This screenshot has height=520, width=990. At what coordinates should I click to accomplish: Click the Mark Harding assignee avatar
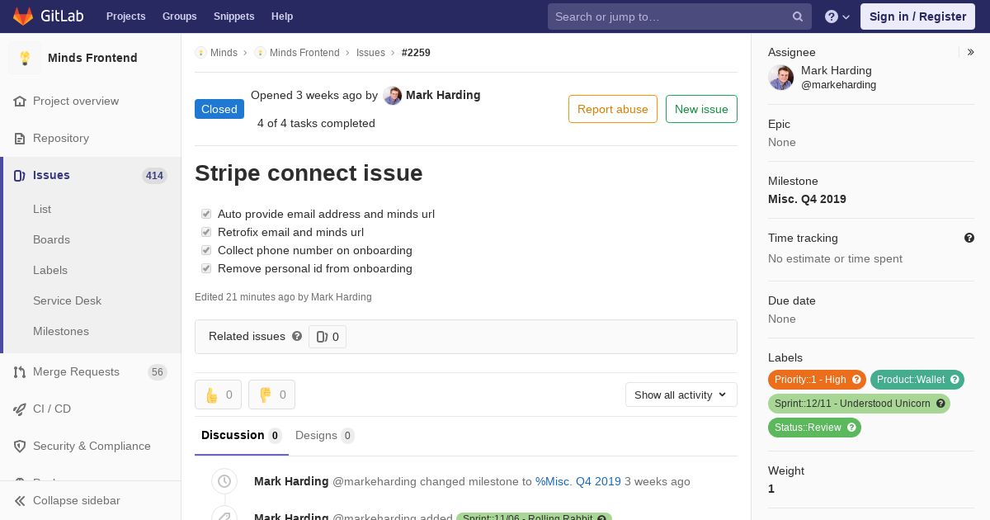coord(781,78)
